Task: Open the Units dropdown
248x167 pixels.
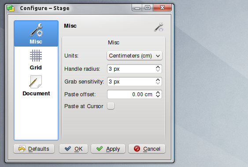Action: [x=135, y=55]
